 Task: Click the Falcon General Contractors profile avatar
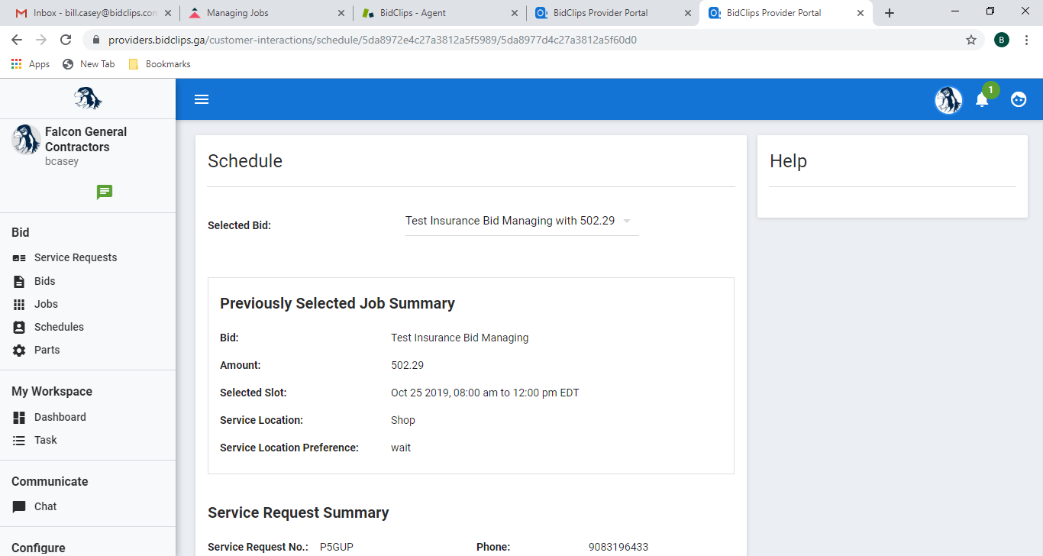click(x=26, y=140)
